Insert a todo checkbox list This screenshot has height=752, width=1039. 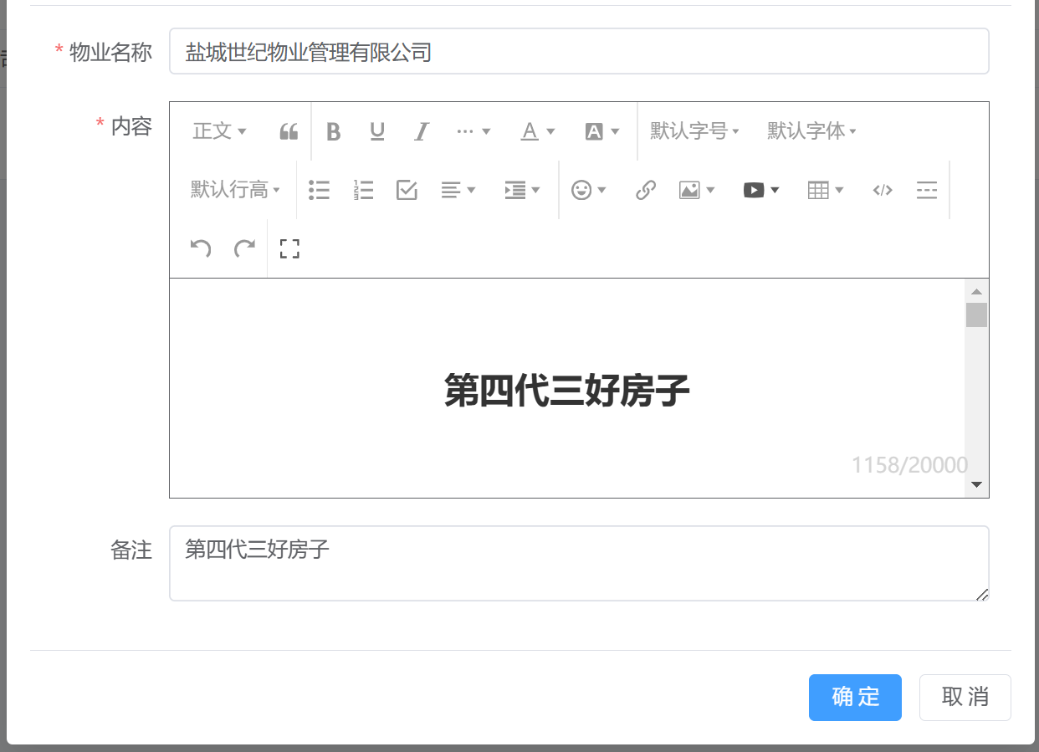point(407,190)
